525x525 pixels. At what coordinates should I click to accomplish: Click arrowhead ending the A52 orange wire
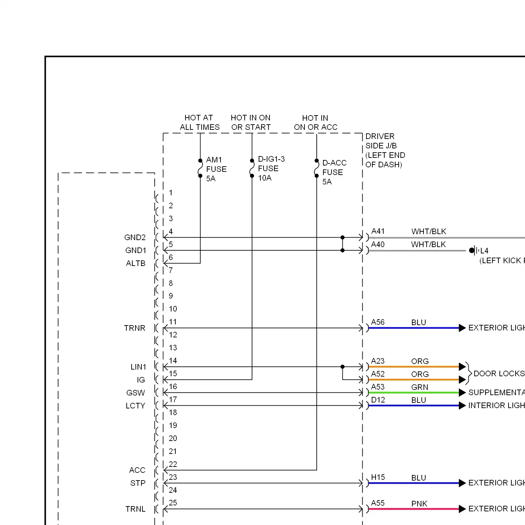pos(462,380)
